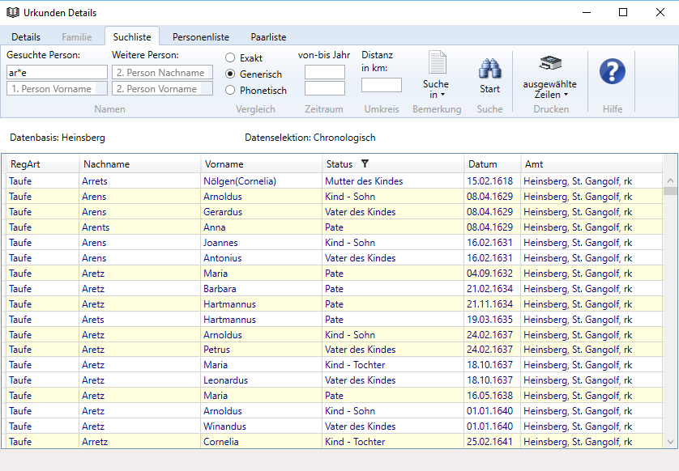This screenshot has height=471, width=679.
Task: Expand the ausgewählte Zeilen print dropdown
Action: click(566, 95)
